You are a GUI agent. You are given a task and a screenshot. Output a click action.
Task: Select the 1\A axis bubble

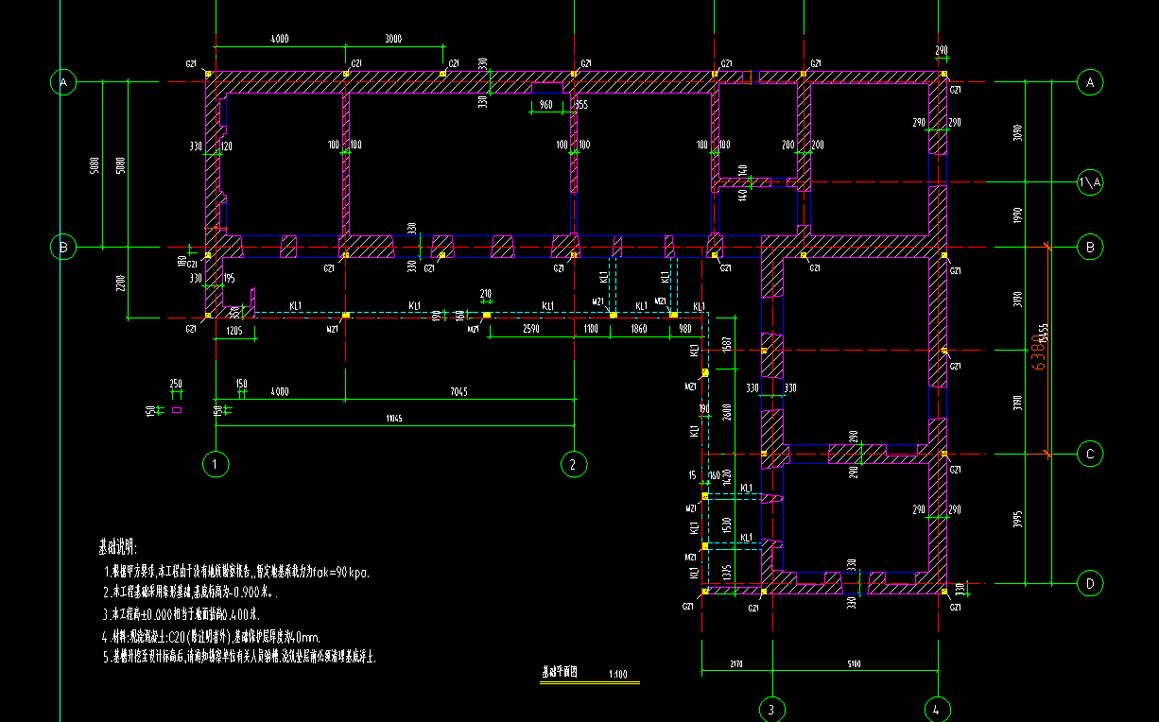pos(1090,182)
